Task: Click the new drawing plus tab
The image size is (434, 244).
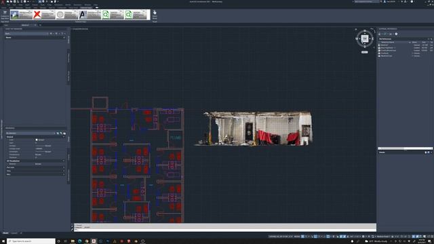Action: click(x=40, y=25)
